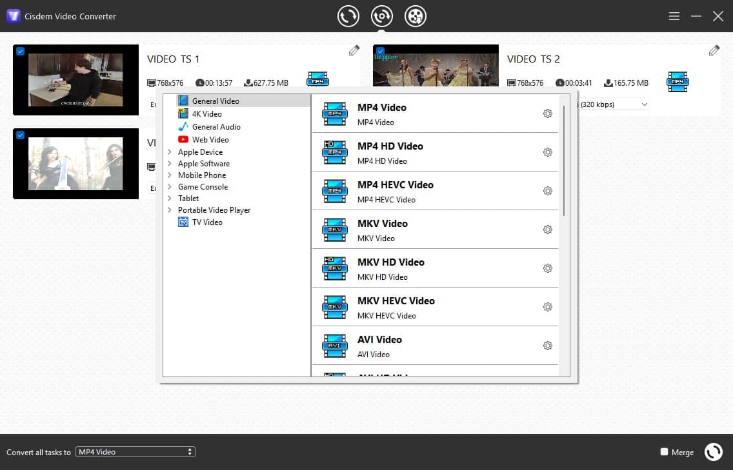This screenshot has width=733, height=470.
Task: Open the film reel toolbar icon
Action: [x=416, y=16]
